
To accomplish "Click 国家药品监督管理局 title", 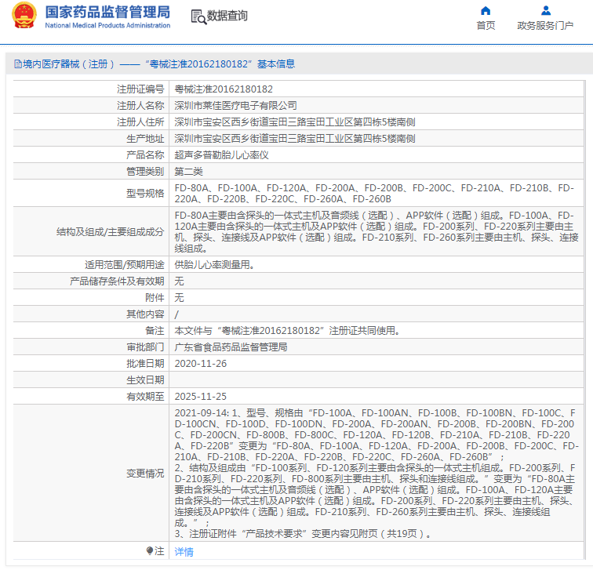I will (107, 12).
